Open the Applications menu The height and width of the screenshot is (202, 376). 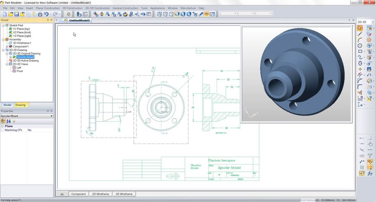point(157,8)
